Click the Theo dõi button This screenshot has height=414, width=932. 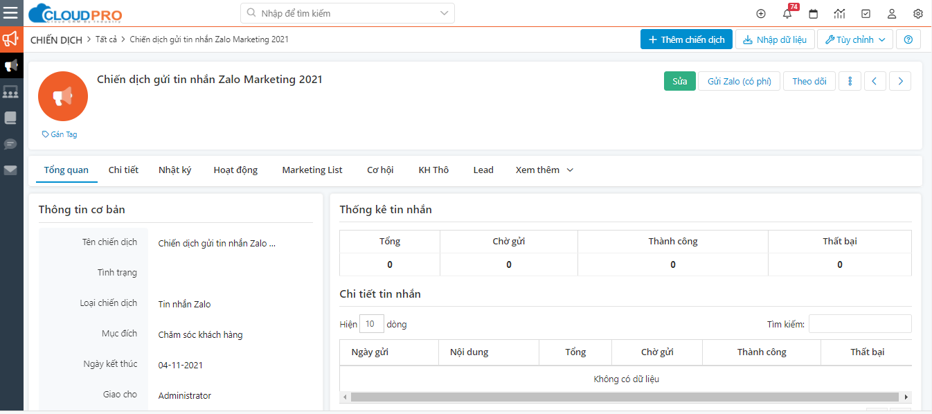(809, 81)
